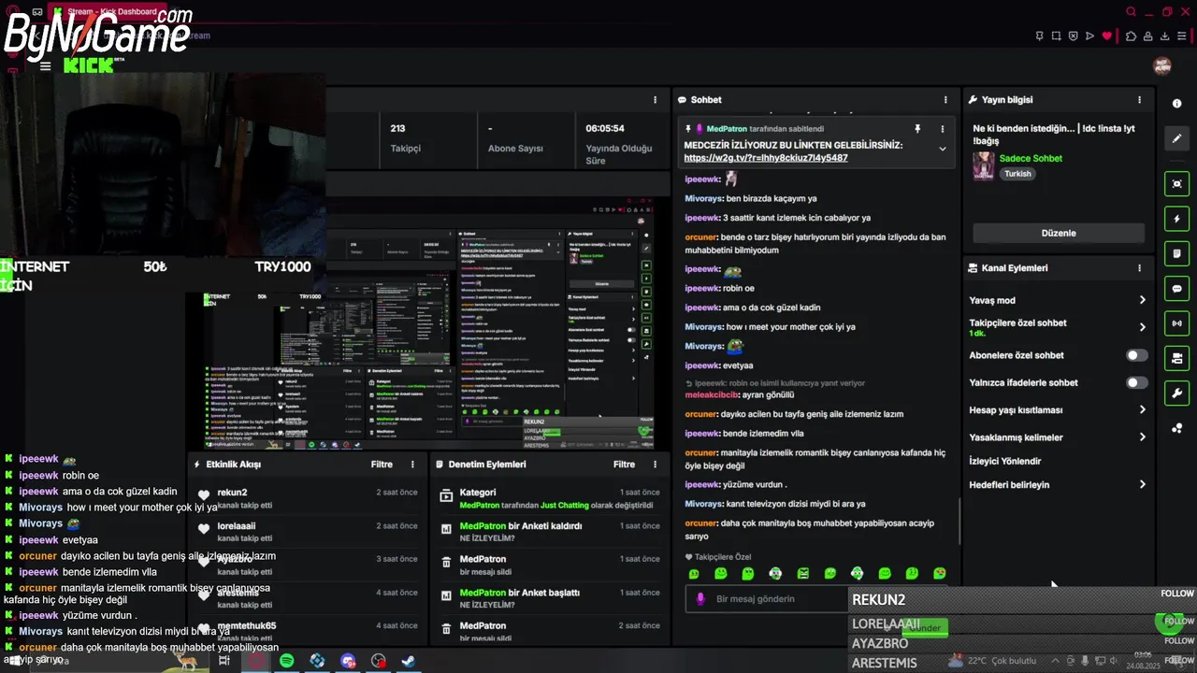Image resolution: width=1197 pixels, height=673 pixels.
Task: Click the 06:05:54 stream duration value
Action: click(x=605, y=128)
